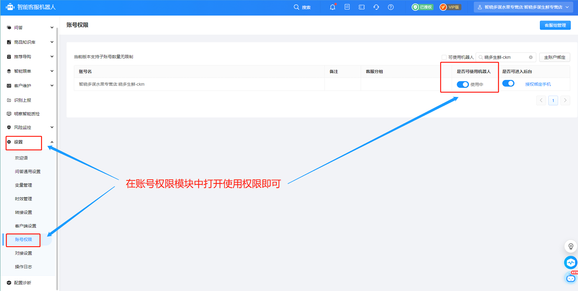The width and height of the screenshot is (578, 291).
Task: Open the help question mark icon
Action: tap(391, 7)
